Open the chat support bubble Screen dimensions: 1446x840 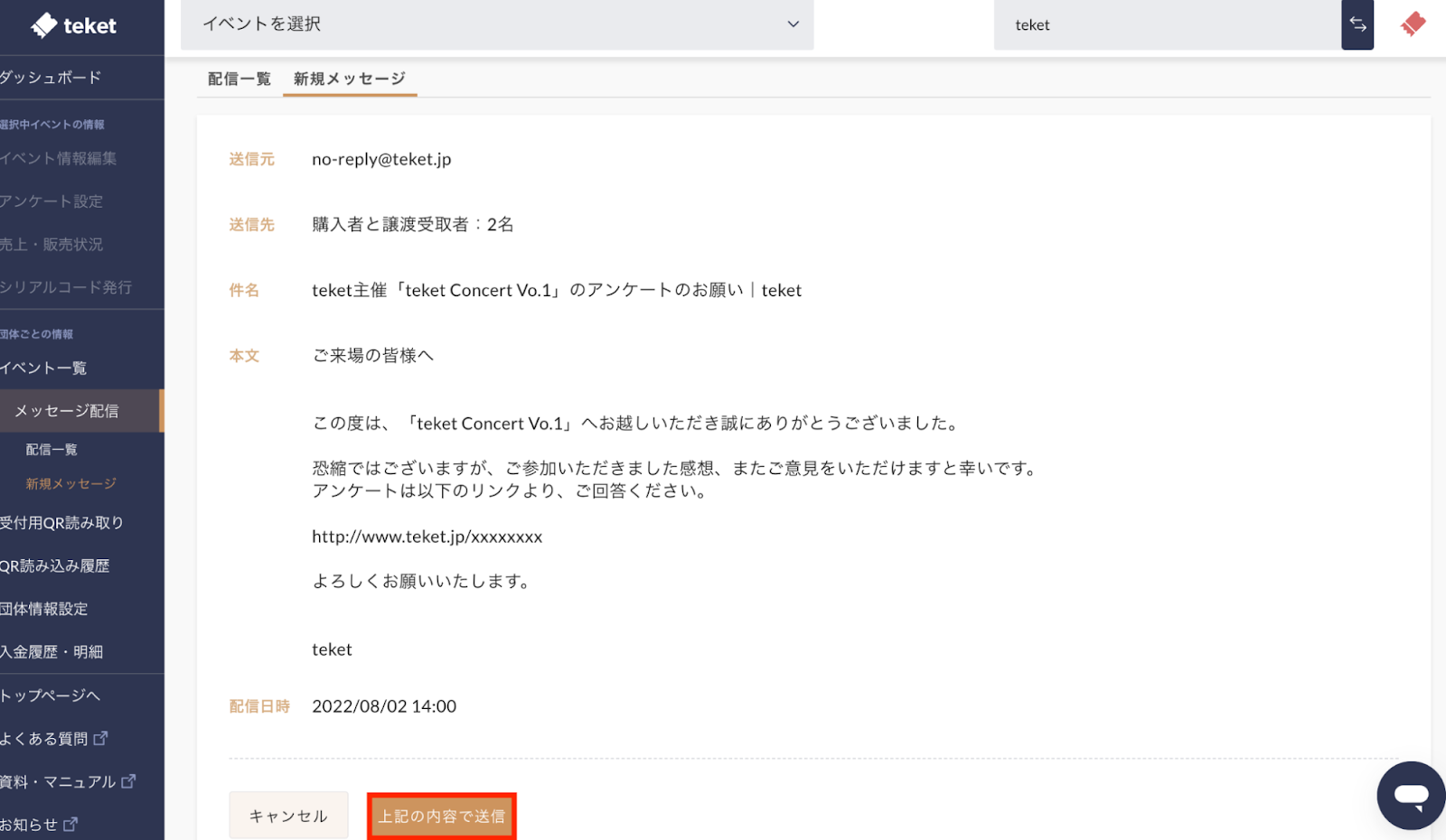pos(1410,796)
